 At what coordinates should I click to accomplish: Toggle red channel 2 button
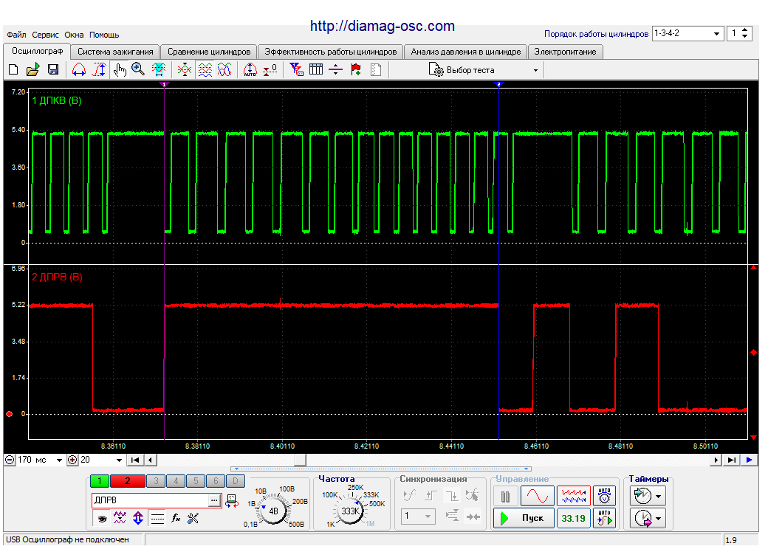pos(127,481)
